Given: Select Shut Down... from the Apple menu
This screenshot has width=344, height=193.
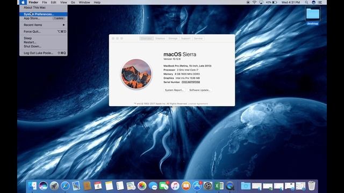Looking at the screenshot, I should point(44,47).
